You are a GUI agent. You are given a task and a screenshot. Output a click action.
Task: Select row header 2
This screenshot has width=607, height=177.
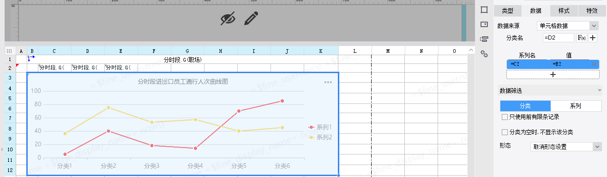10,68
